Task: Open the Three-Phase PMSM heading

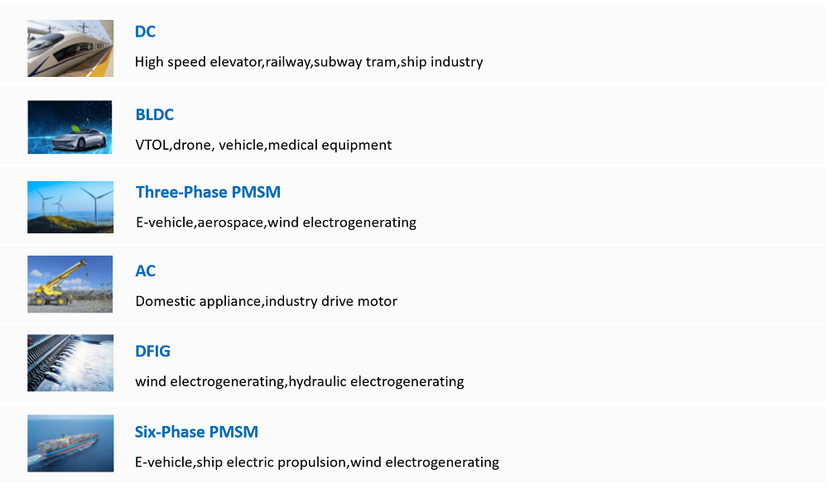Action: [208, 192]
